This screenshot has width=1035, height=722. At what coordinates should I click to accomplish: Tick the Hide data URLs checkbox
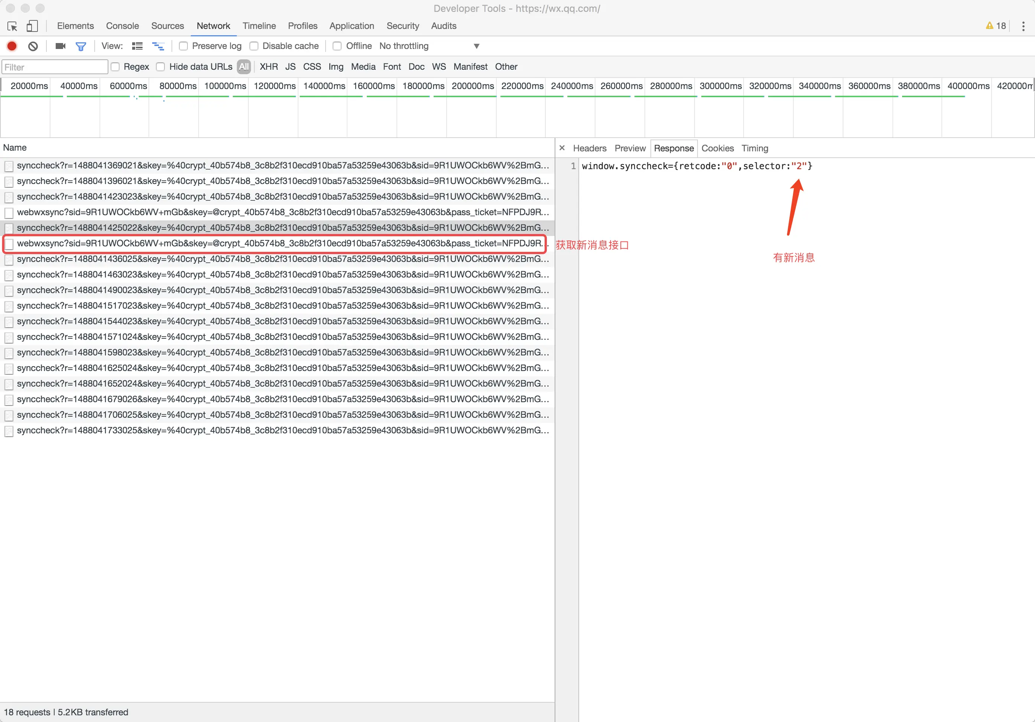coord(160,67)
